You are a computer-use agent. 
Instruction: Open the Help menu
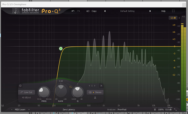[163, 11]
